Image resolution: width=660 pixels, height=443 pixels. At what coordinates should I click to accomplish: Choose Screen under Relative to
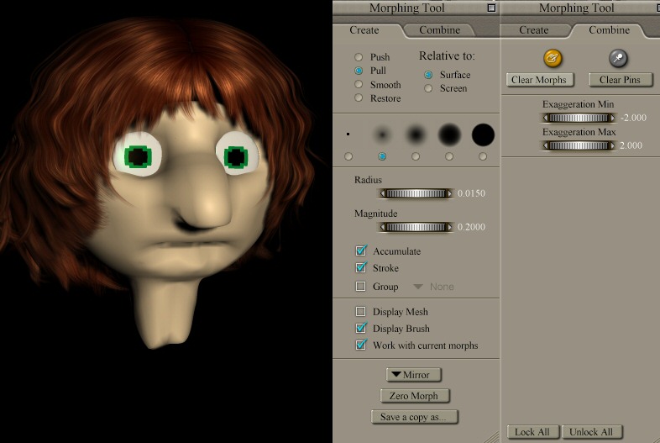click(x=428, y=88)
